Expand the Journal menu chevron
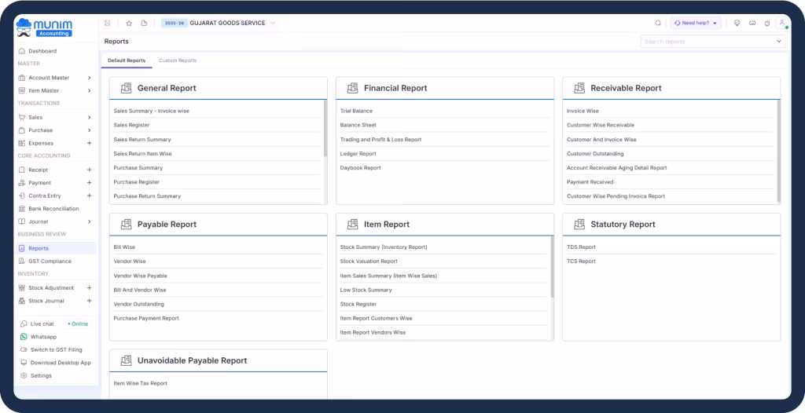The image size is (805, 413). tap(90, 221)
